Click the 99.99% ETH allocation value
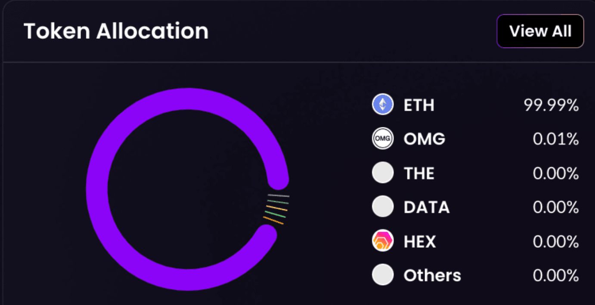 551,105
